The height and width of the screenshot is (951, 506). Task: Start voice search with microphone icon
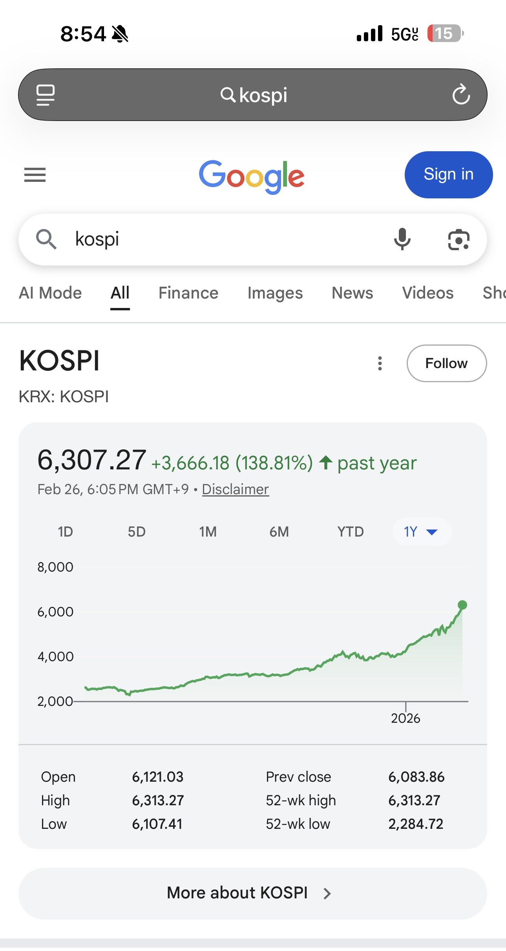[402, 239]
